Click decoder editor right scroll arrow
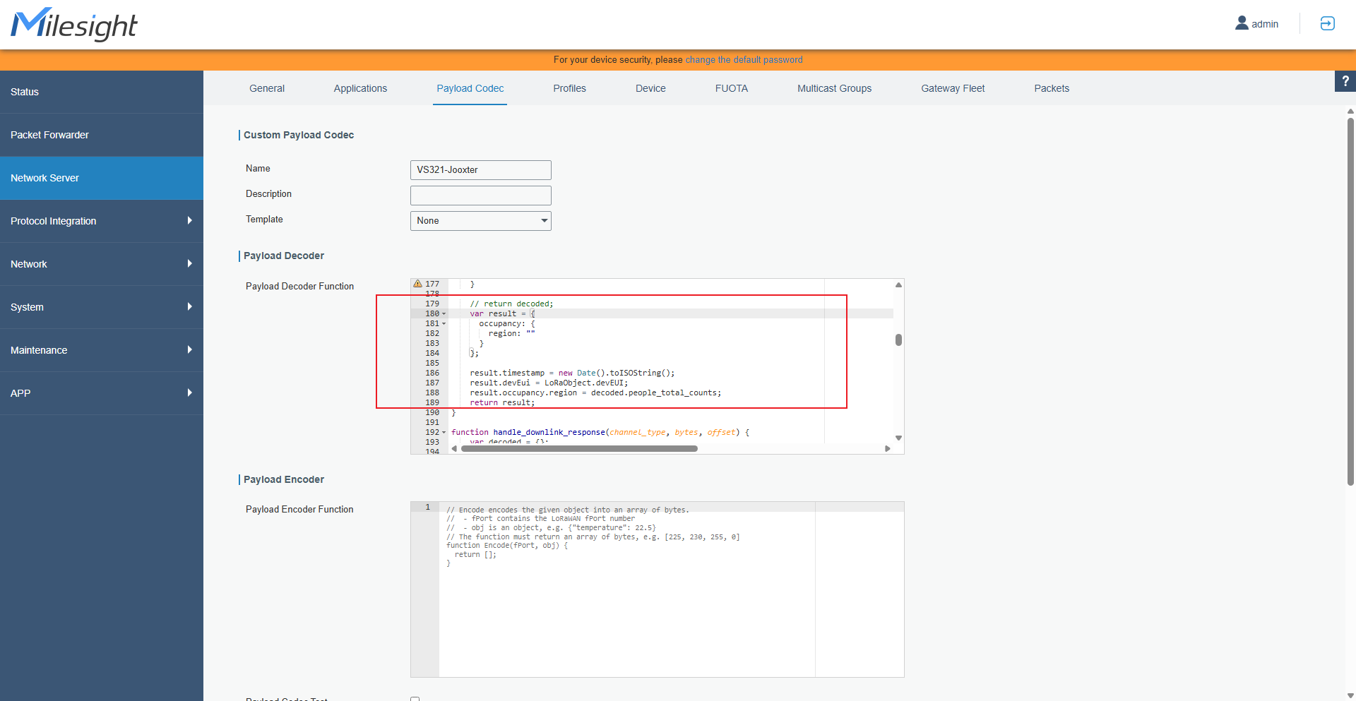 click(888, 448)
